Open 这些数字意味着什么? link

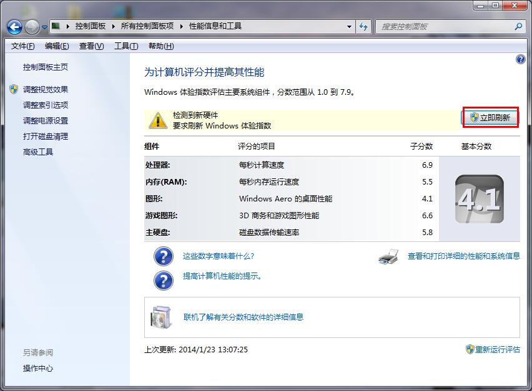tap(219, 256)
